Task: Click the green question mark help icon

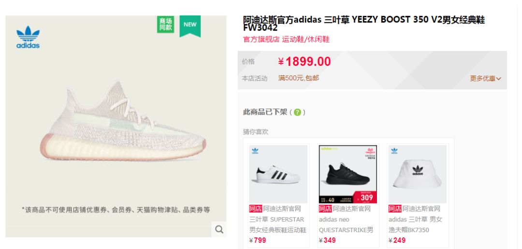Action: [x=297, y=112]
